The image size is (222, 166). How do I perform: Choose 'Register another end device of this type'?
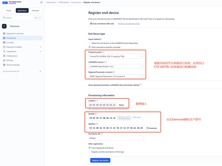pyautogui.click(x=90, y=152)
